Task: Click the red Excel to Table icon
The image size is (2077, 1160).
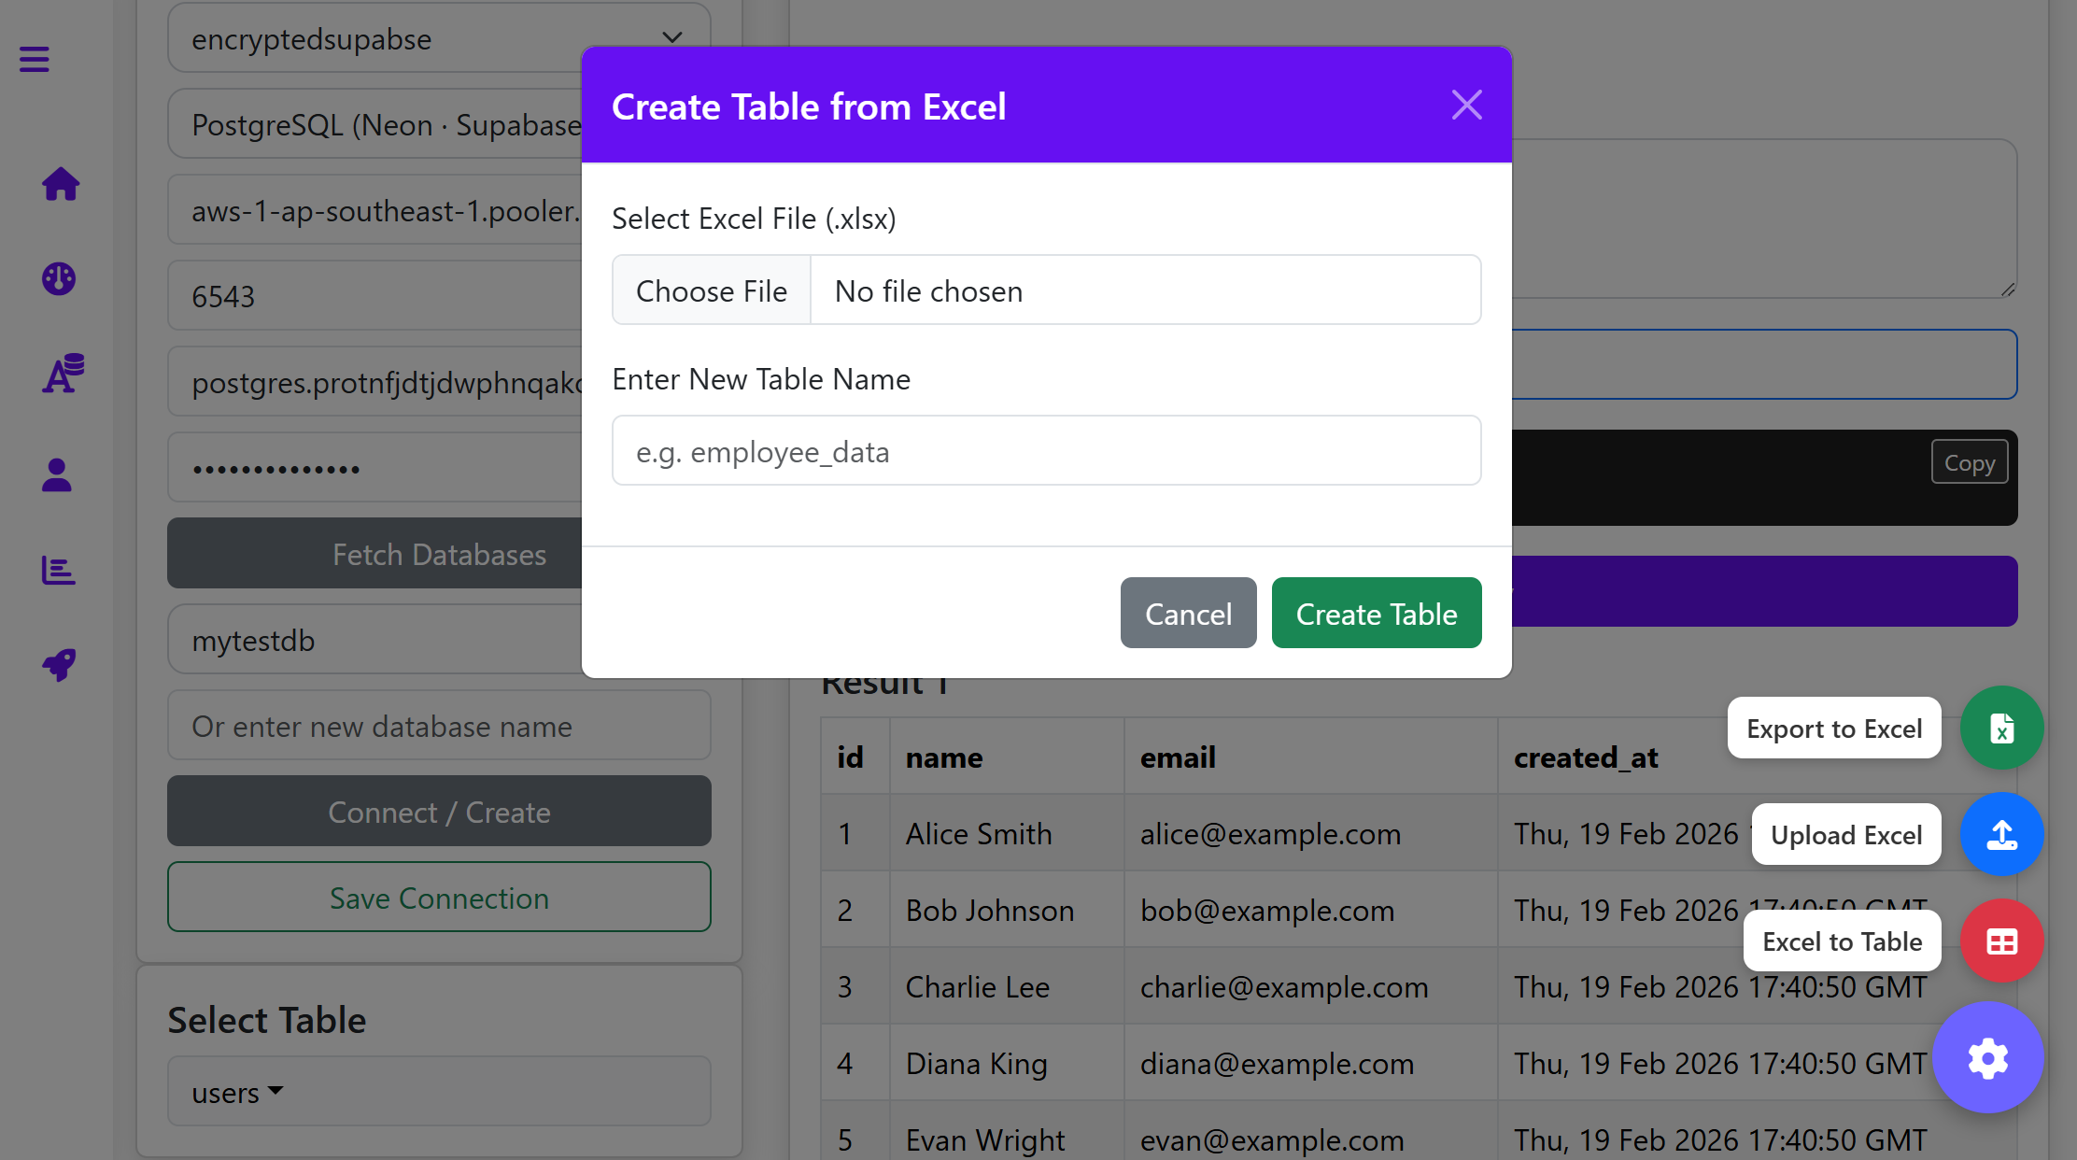Action: coord(2001,941)
